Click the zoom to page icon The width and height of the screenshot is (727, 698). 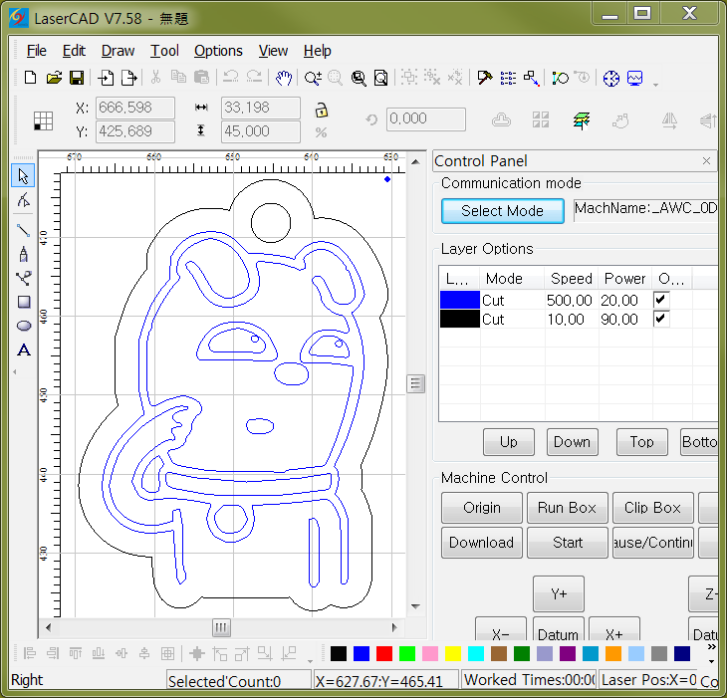(x=380, y=78)
